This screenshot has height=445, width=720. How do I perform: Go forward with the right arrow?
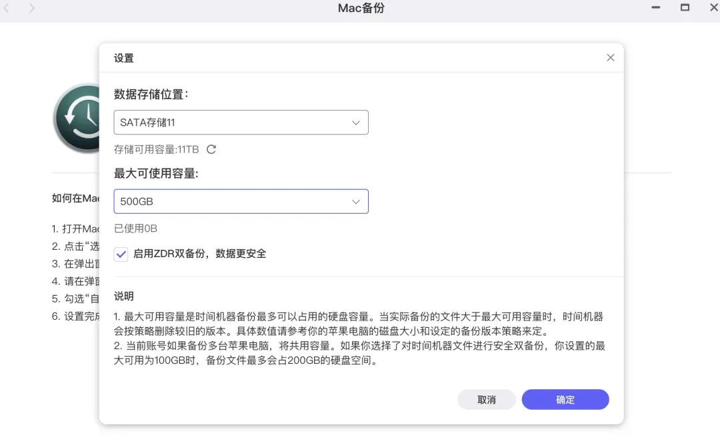pos(32,8)
